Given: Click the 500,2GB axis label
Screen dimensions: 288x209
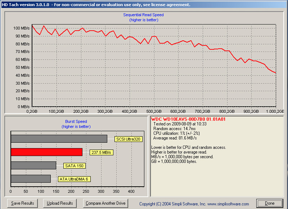Looking at the screenshot, I should (x=154, y=111).
